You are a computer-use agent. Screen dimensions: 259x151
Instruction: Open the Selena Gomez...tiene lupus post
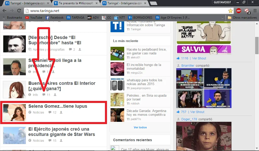(58, 106)
